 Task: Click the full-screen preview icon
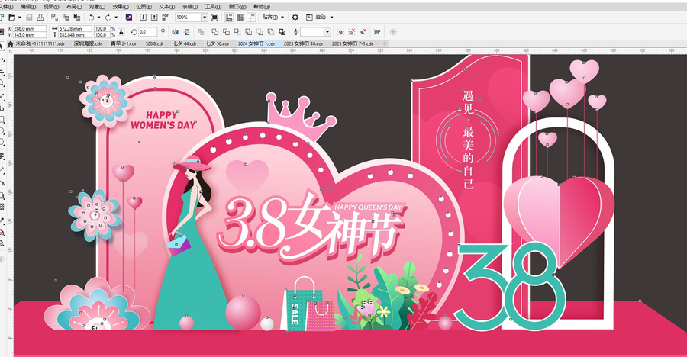[x=214, y=17]
